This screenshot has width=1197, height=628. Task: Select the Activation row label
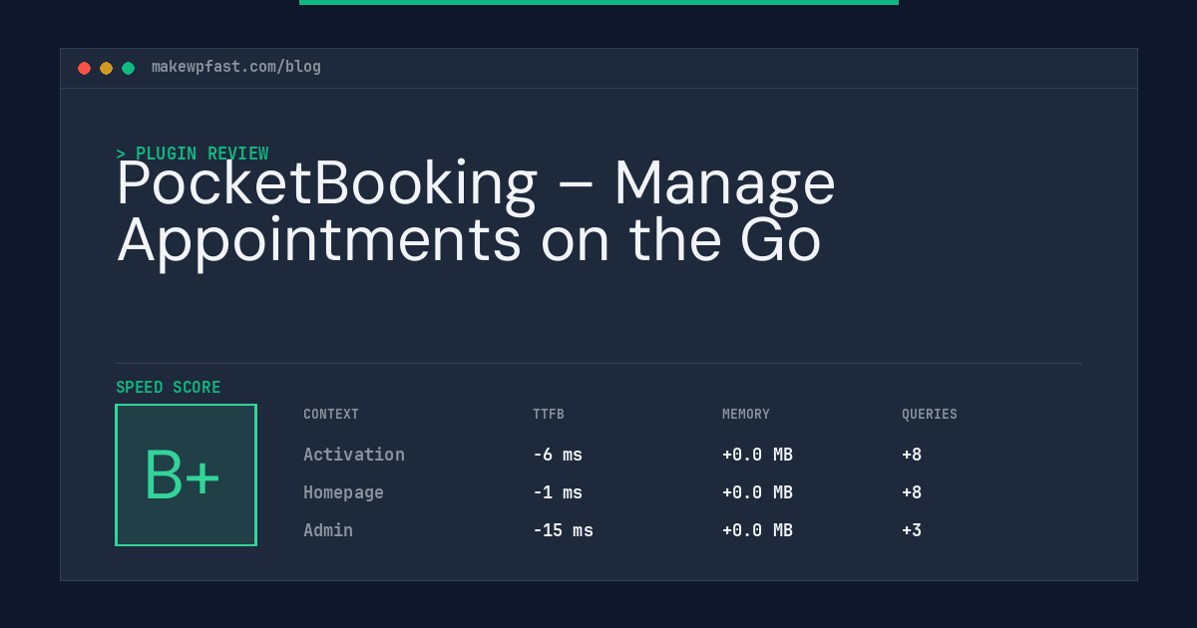(x=354, y=455)
